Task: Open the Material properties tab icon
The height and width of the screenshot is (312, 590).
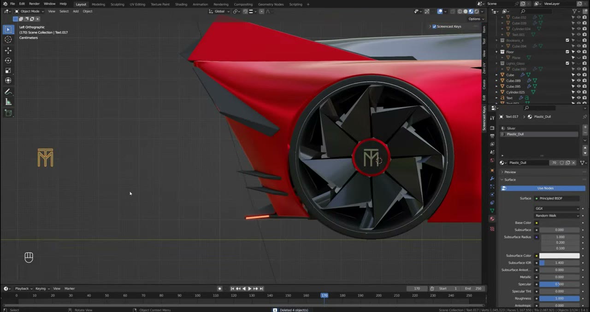Action: click(492, 219)
